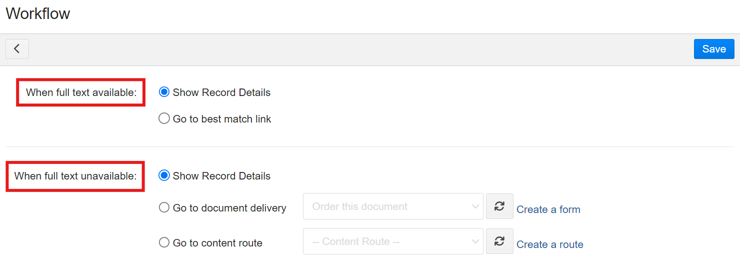
Task: Click the empty gray toolbar area
Action: pyautogui.click(x=350, y=49)
